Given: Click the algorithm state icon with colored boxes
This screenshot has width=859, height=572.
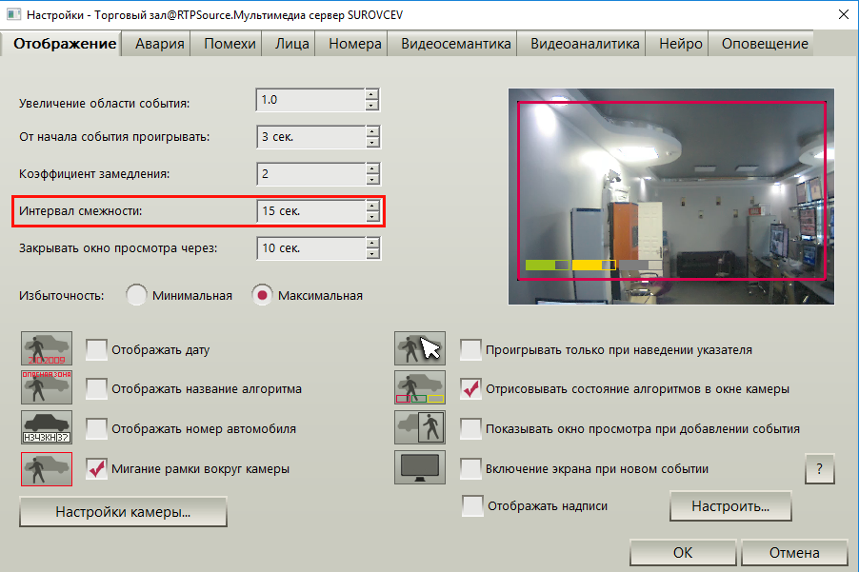Looking at the screenshot, I should 420,387.
